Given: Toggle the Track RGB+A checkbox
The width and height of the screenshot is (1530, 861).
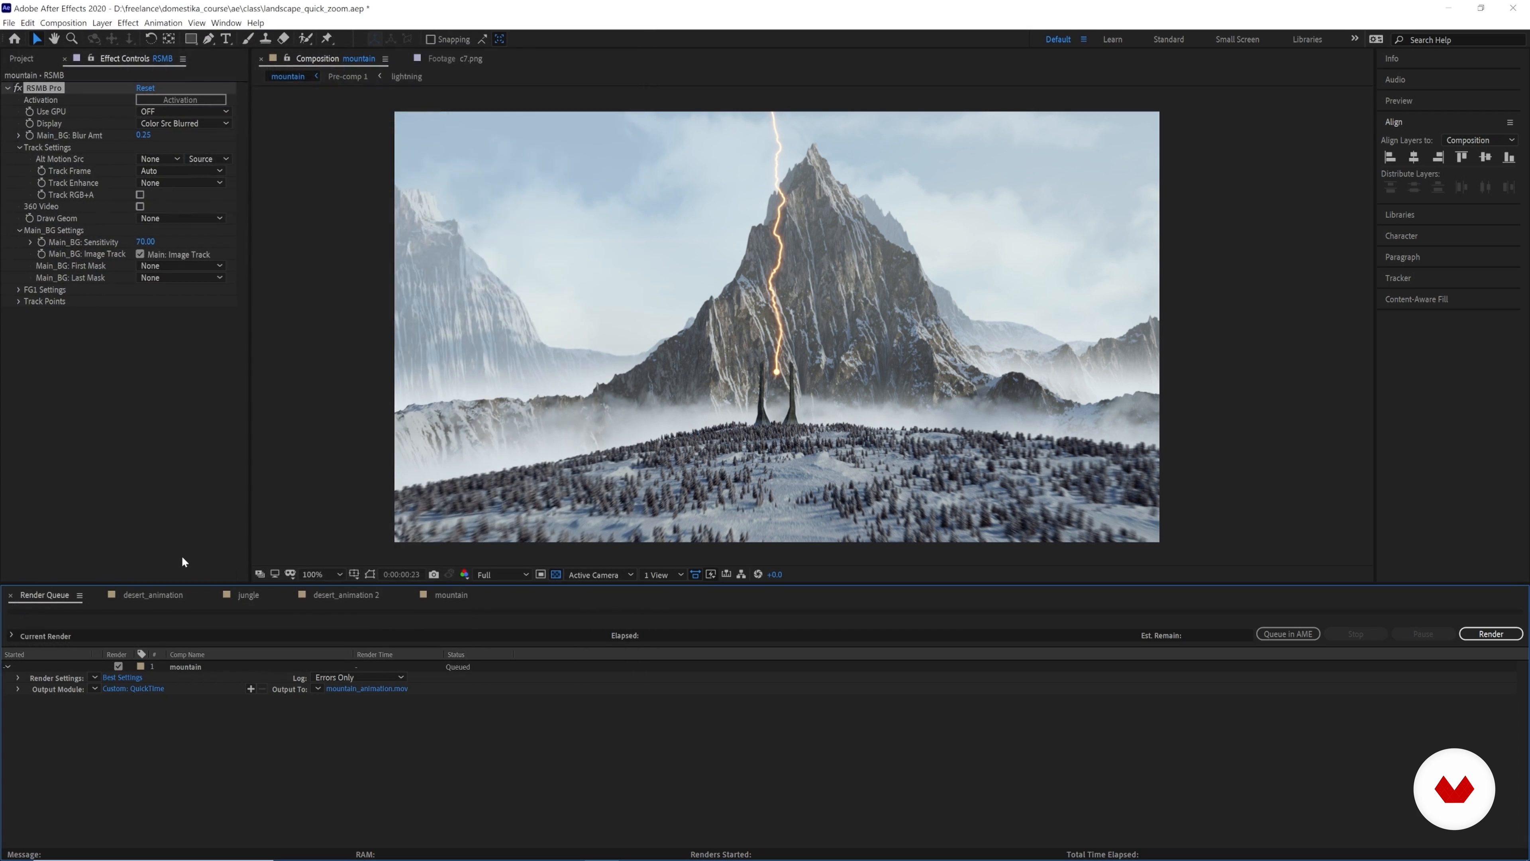Looking at the screenshot, I should pyautogui.click(x=140, y=195).
